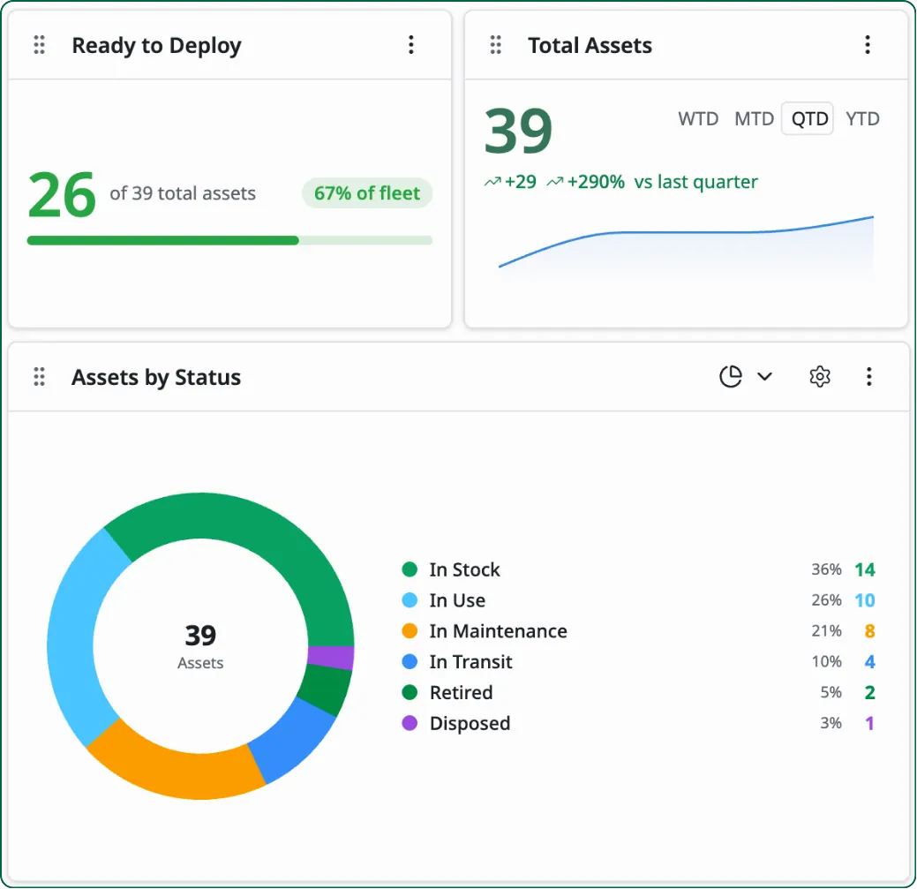The height and width of the screenshot is (889, 917).
Task: Click the Disposed legend label
Action: [470, 723]
